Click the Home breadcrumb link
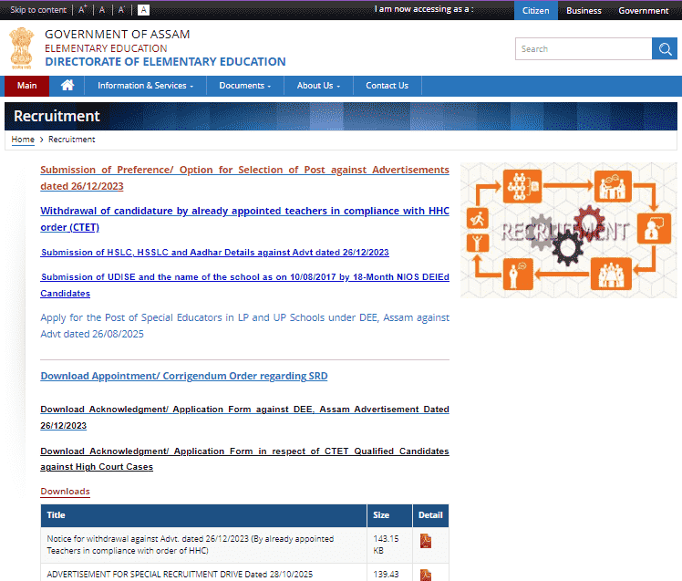Viewport: 682px width, 581px height. (22, 140)
